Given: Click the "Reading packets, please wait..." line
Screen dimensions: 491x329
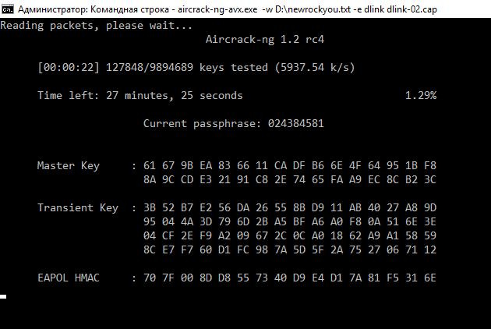Looking at the screenshot, I should click(x=96, y=24).
